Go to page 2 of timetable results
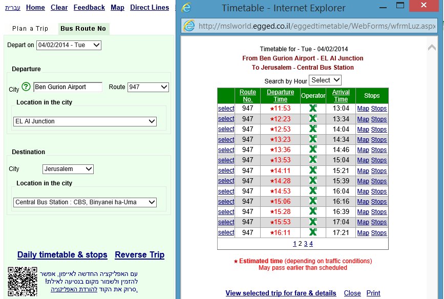Viewport: 444px width, 299px height. click(300, 244)
